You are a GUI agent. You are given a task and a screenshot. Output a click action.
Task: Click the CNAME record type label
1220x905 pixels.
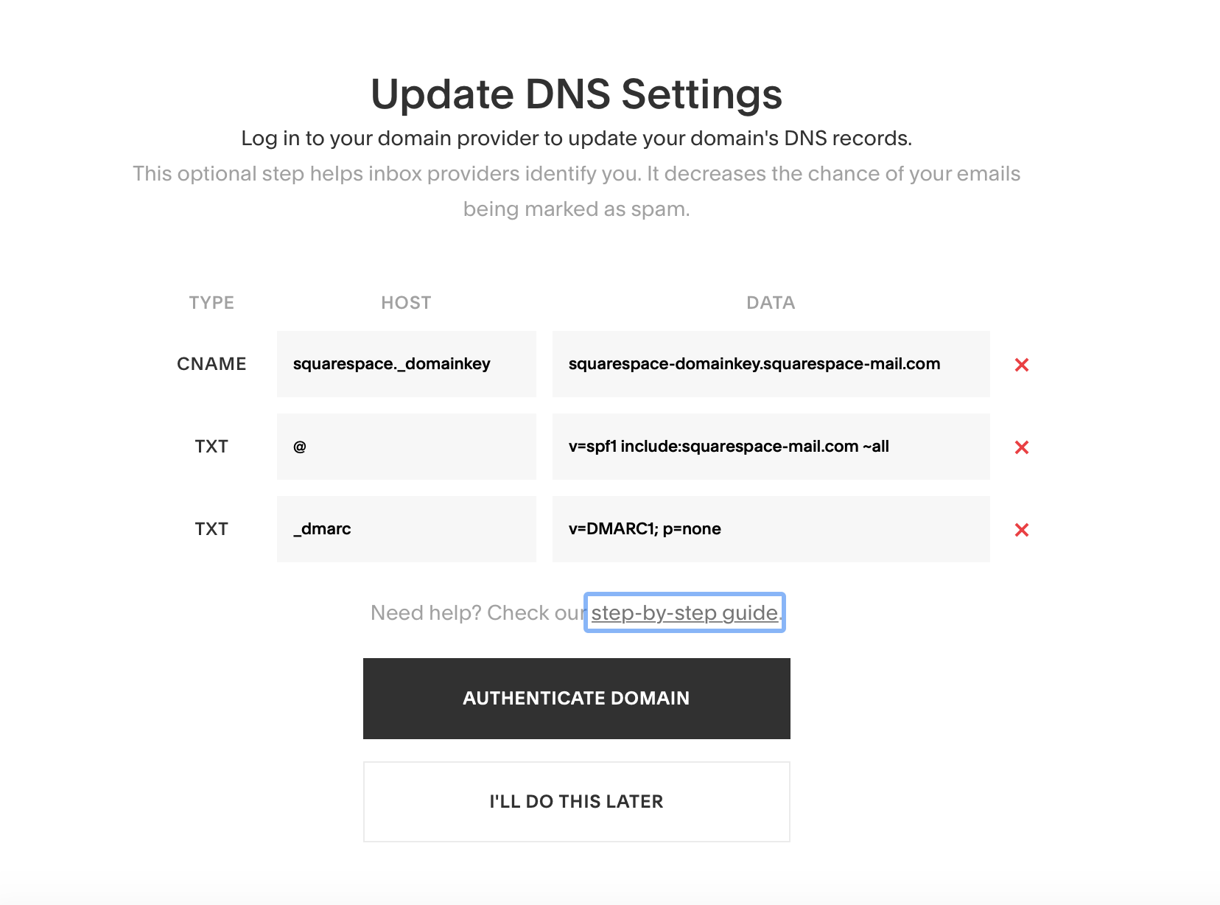click(x=211, y=364)
